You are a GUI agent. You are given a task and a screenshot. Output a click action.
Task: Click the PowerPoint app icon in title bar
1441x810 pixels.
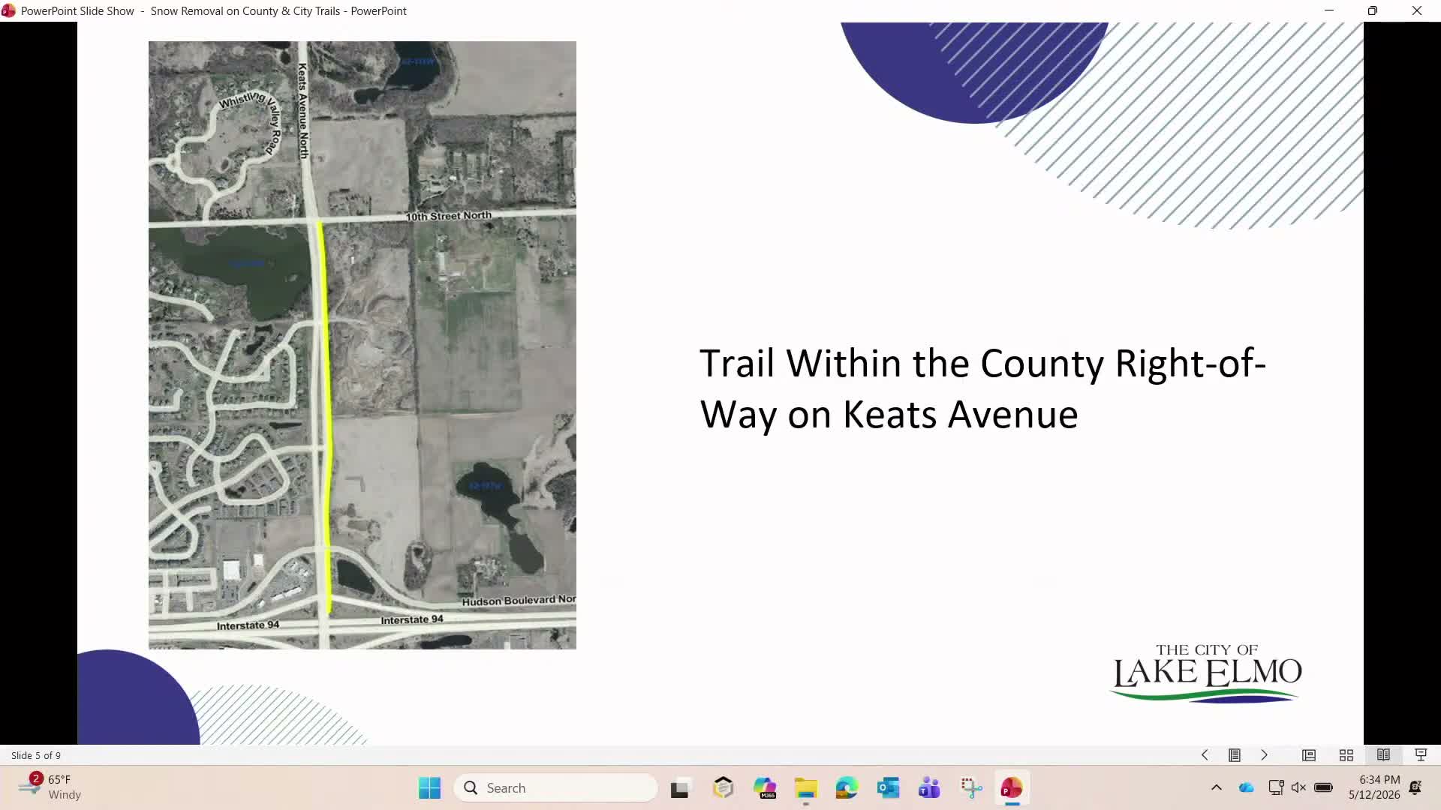click(8, 10)
